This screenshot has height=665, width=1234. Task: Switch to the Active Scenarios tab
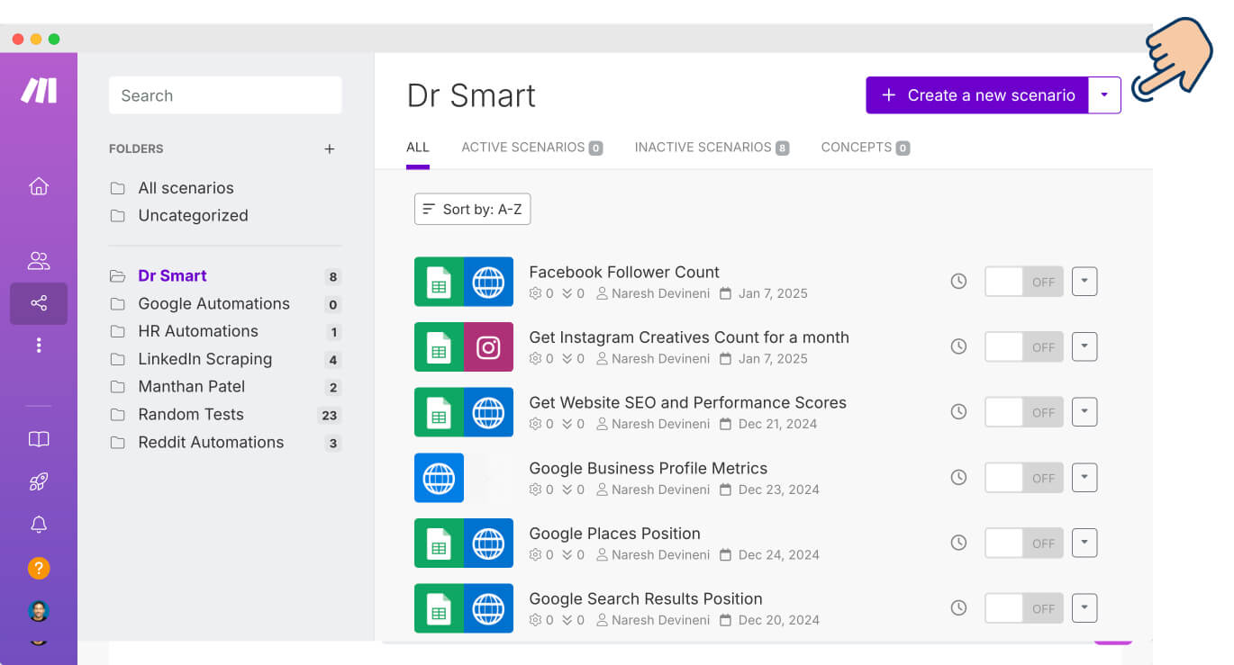pyautogui.click(x=531, y=148)
